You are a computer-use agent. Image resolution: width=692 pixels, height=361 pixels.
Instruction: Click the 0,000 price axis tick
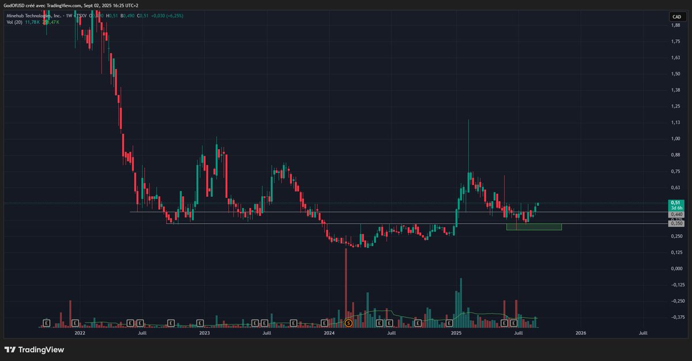677,268
